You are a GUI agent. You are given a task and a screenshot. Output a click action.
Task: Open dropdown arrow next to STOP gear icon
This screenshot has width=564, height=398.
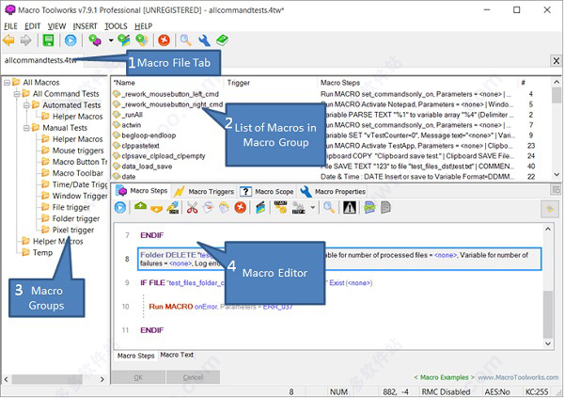coord(313,208)
